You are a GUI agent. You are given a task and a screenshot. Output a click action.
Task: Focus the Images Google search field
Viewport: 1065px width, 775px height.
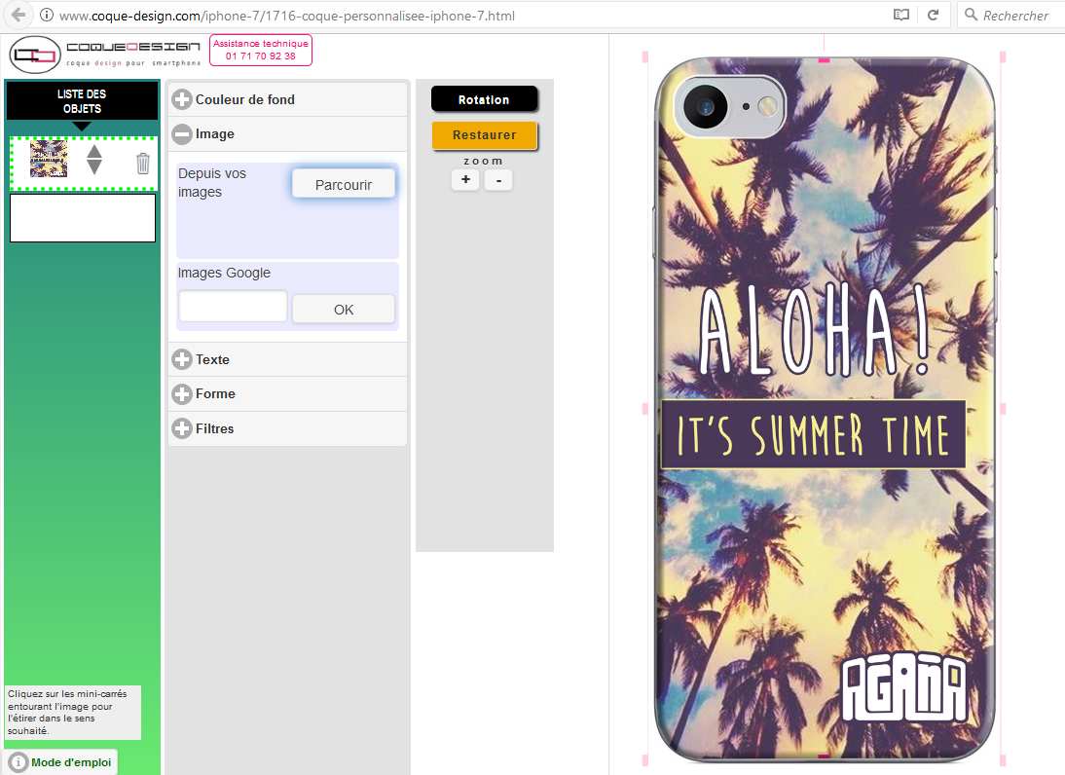pos(233,307)
